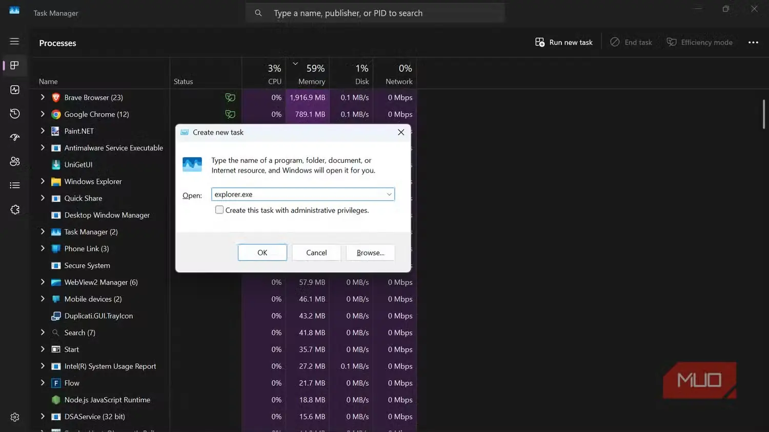769x432 pixels.
Task: Click the Duplicati.GUI.TrayIcon process icon
Action: pyautogui.click(x=56, y=316)
